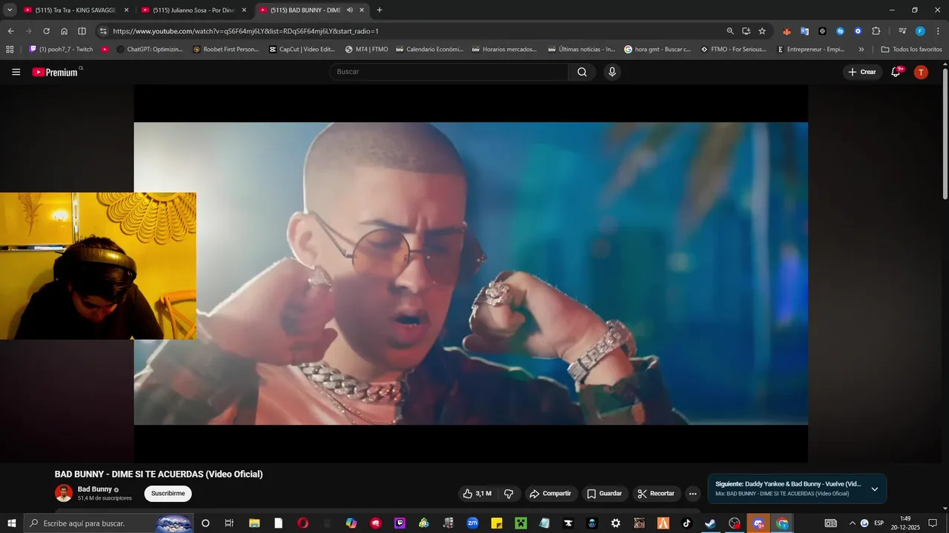
Task: Open a new browser tab
Action: (380, 10)
